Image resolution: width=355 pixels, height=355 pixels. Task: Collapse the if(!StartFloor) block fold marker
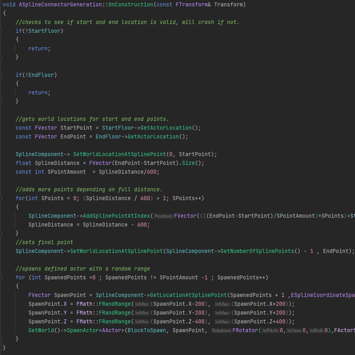tap(1, 31)
